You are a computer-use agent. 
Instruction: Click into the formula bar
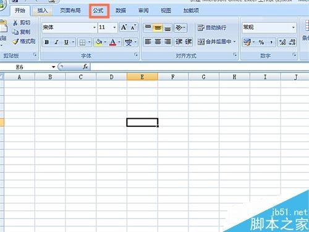200,67
